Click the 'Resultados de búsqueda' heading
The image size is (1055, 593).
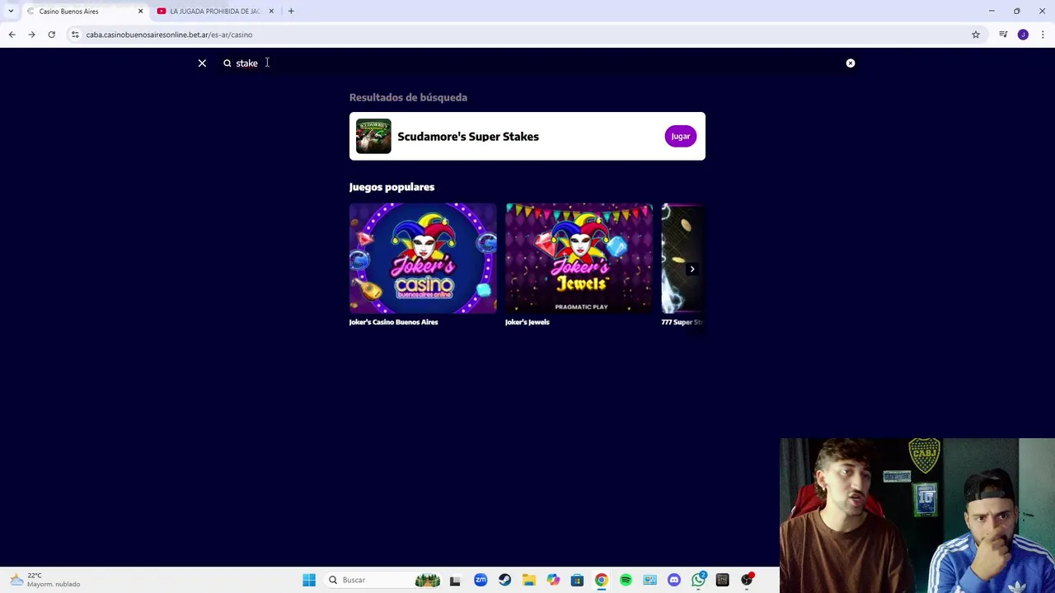pyautogui.click(x=408, y=97)
